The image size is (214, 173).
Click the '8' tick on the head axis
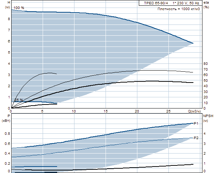coord(9,19)
